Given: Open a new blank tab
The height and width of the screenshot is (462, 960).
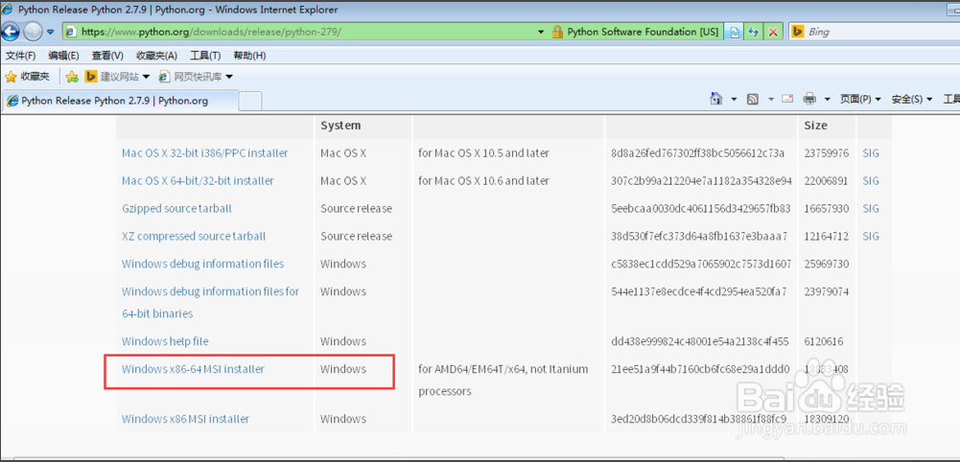Looking at the screenshot, I should (249, 101).
